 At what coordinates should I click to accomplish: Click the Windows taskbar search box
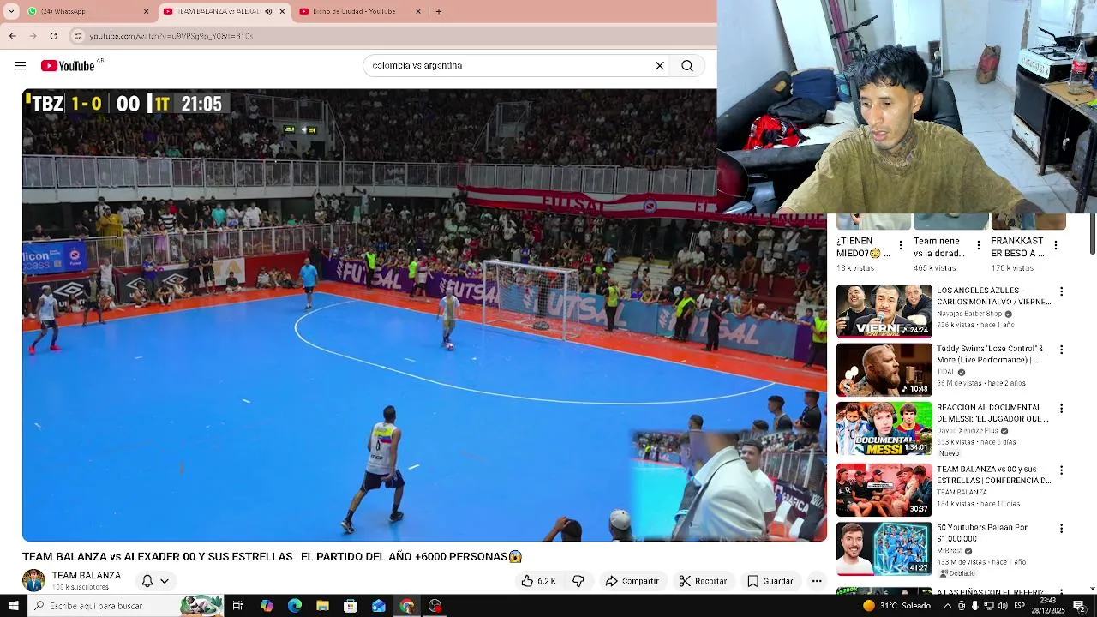tap(124, 606)
